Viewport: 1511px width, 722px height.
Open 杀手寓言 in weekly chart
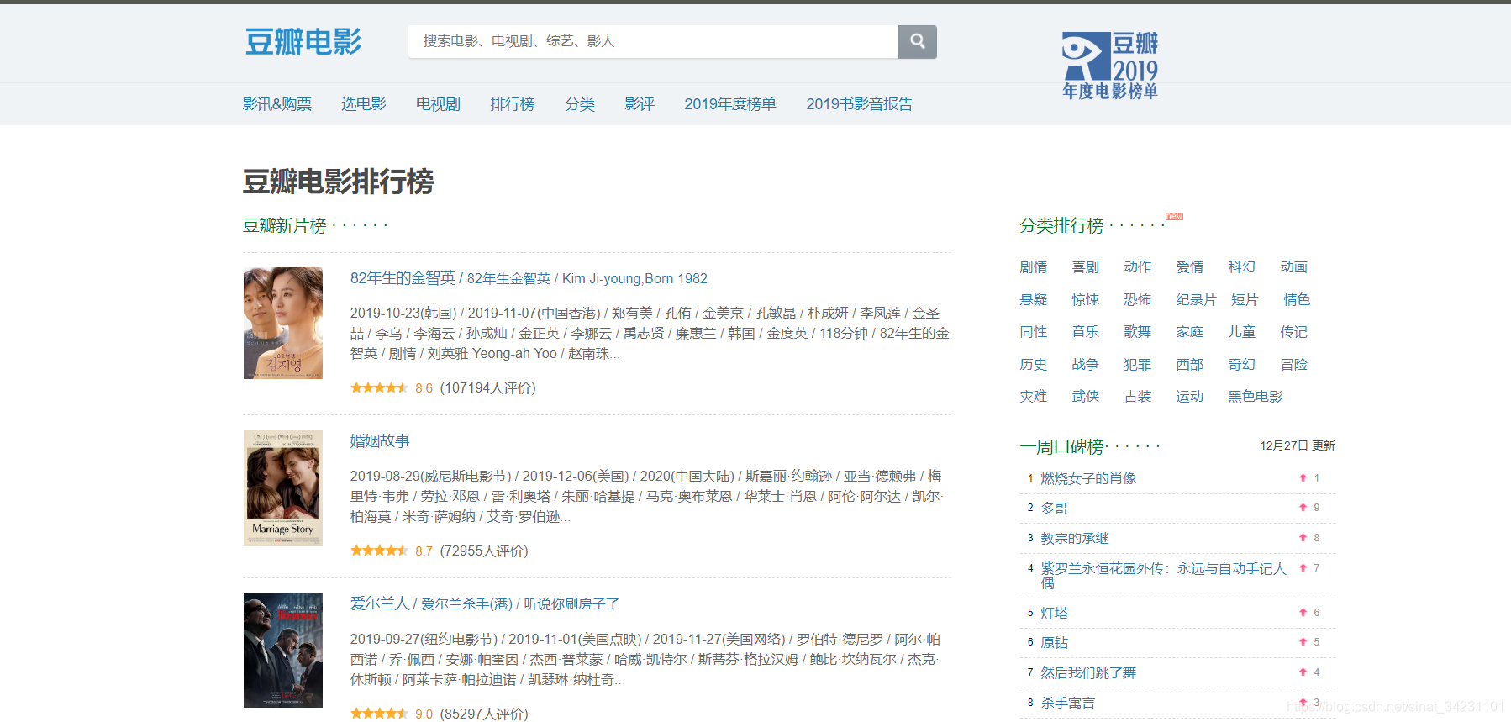1068,704
